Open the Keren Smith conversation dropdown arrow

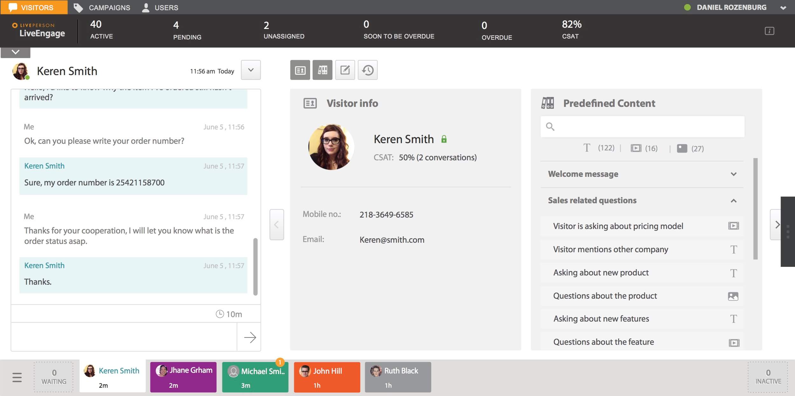click(x=250, y=70)
